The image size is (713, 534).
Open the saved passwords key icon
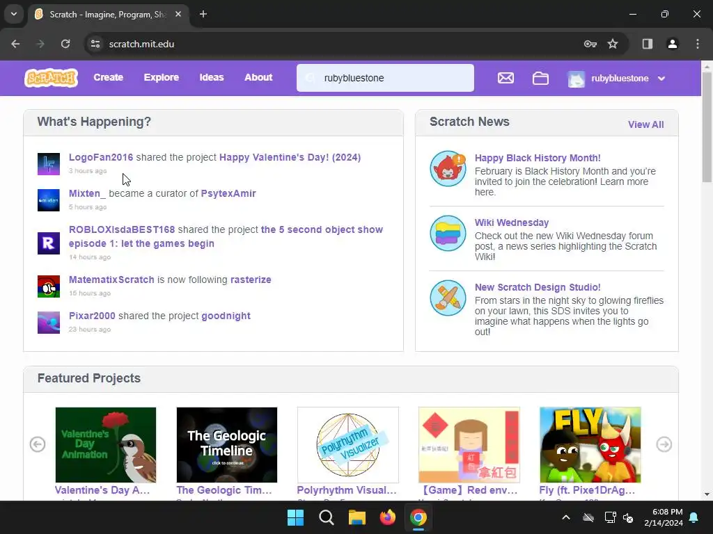pos(590,44)
